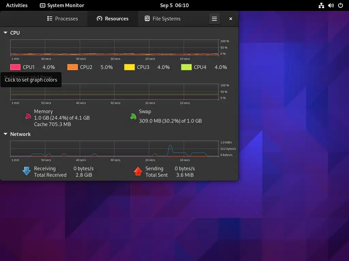The height and width of the screenshot is (261, 349).
Task: Click the 'Total Received' label
Action: pos(50,175)
